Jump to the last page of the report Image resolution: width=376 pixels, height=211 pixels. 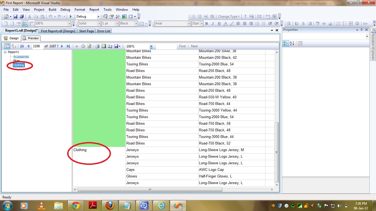point(68,46)
